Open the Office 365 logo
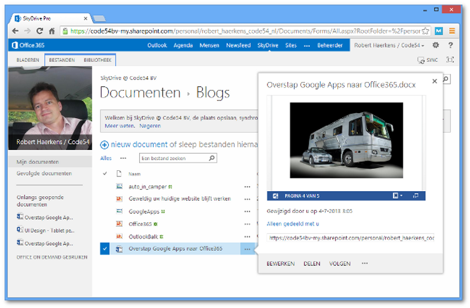Screen dimensions: 470x308 (28, 45)
